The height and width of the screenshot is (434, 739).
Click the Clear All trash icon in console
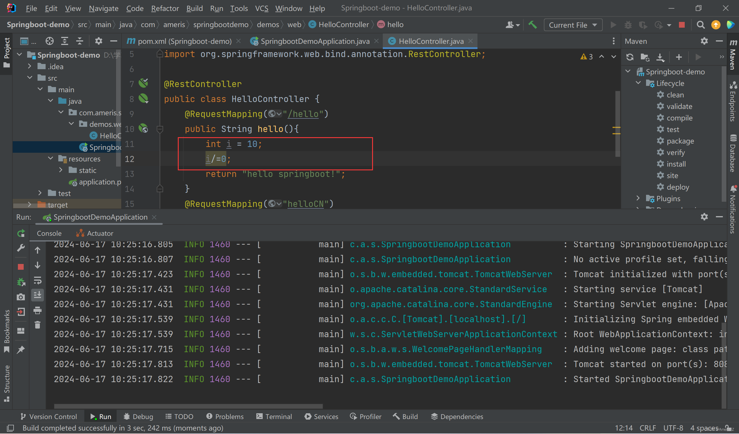pyautogui.click(x=38, y=325)
